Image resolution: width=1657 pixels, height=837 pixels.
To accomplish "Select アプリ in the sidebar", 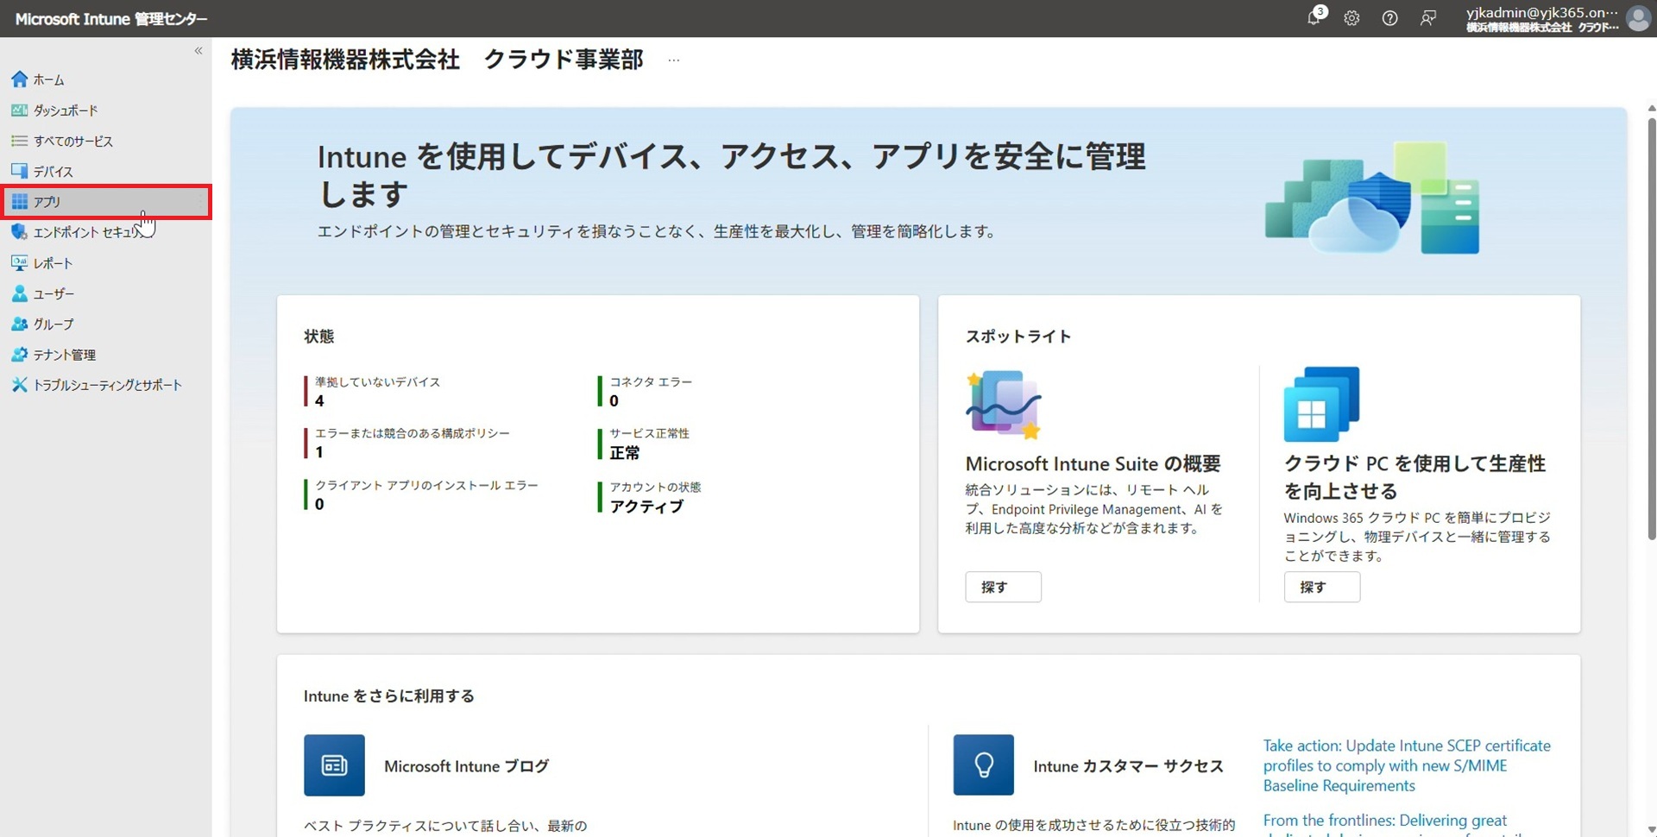I will click(47, 202).
